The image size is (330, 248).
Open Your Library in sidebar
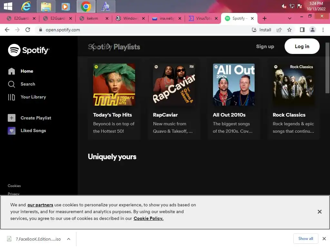(x=27, y=97)
